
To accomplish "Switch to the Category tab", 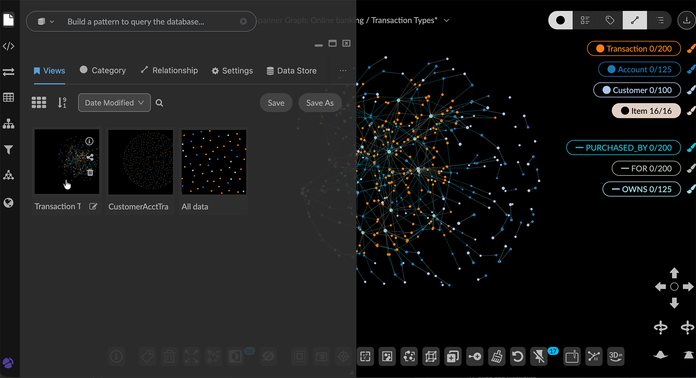I will pos(103,71).
